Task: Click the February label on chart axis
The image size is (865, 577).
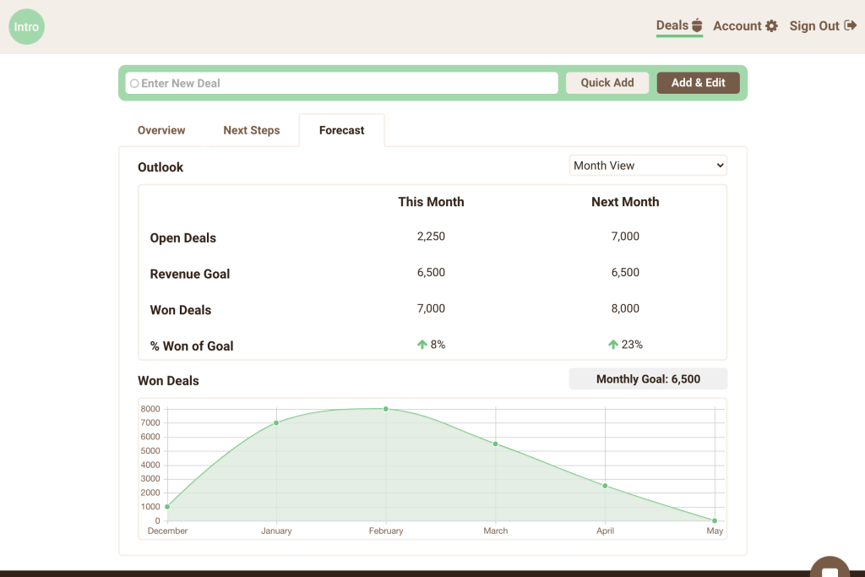Action: 385,531
